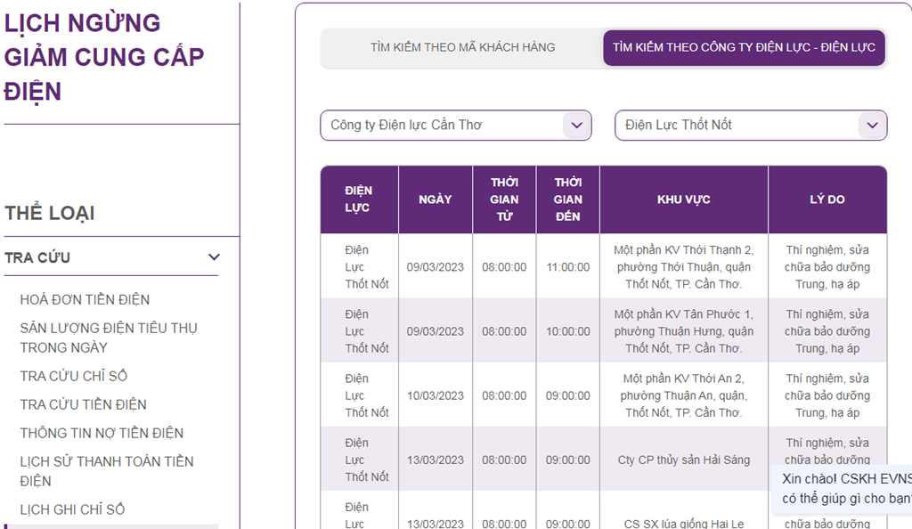Select the Cty CP thủy sản Hải Sáng row
This screenshot has width=912, height=529.
(683, 460)
